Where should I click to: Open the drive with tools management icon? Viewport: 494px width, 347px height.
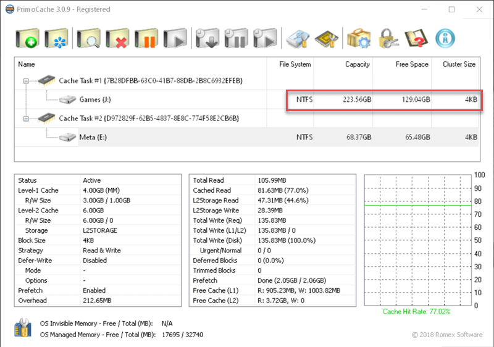298,38
